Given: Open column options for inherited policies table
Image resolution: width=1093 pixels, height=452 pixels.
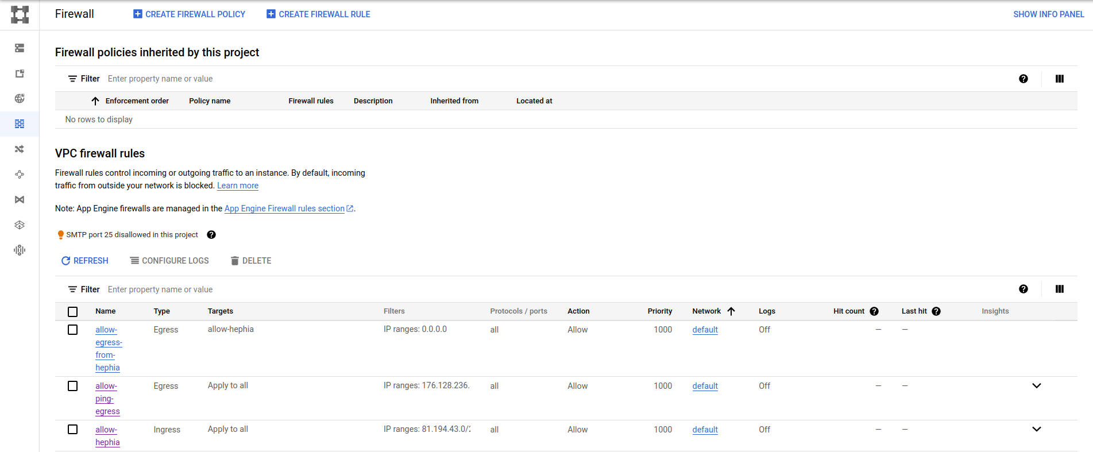Looking at the screenshot, I should click(1059, 79).
